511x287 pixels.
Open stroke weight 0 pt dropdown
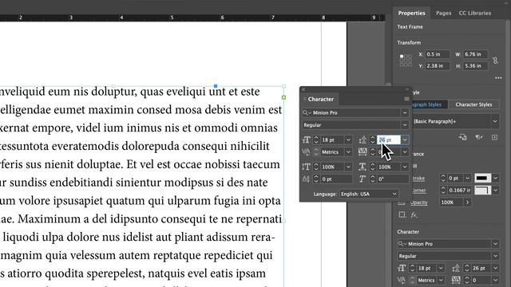(x=467, y=179)
